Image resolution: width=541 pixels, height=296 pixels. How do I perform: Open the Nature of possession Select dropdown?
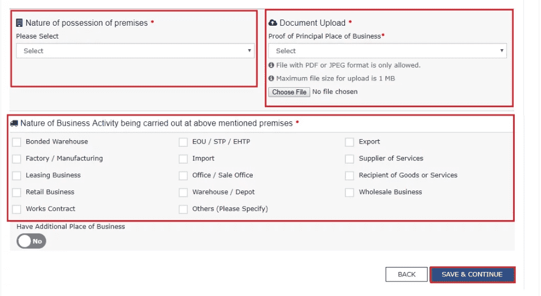pyautogui.click(x=135, y=51)
